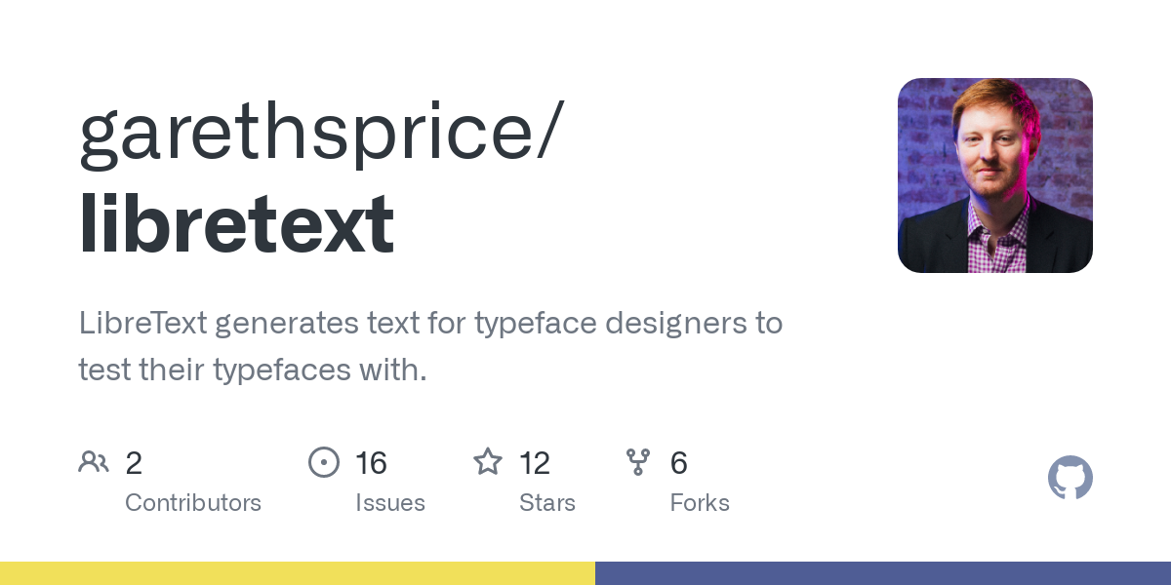Image resolution: width=1171 pixels, height=585 pixels.
Task: Click the description line starting with LibreText generates
Action: tap(430, 323)
